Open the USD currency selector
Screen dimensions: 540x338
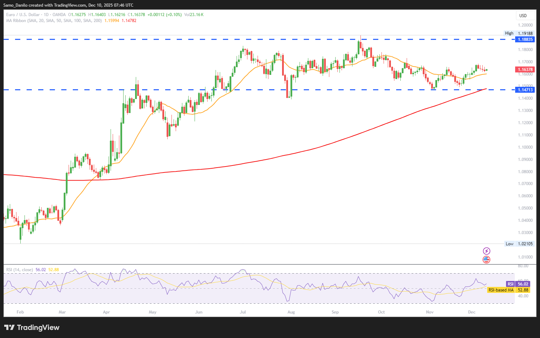click(525, 15)
